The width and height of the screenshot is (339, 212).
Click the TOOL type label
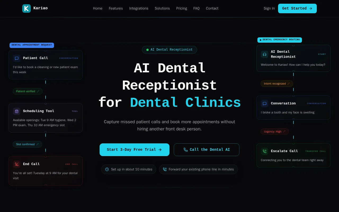tap(75, 111)
